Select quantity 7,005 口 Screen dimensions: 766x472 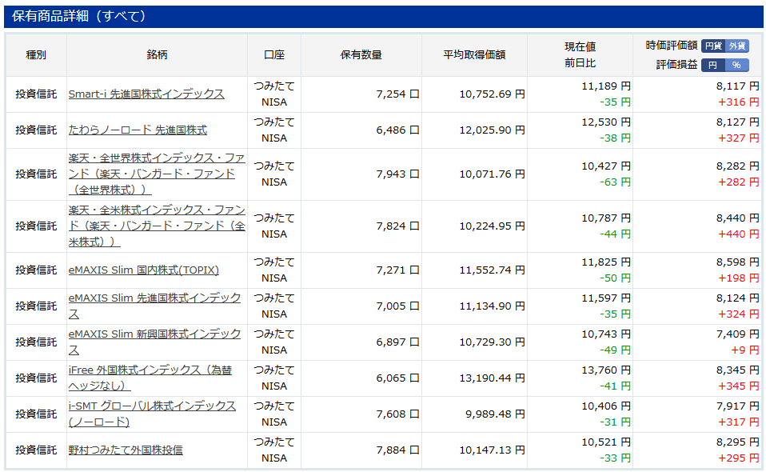coord(397,306)
